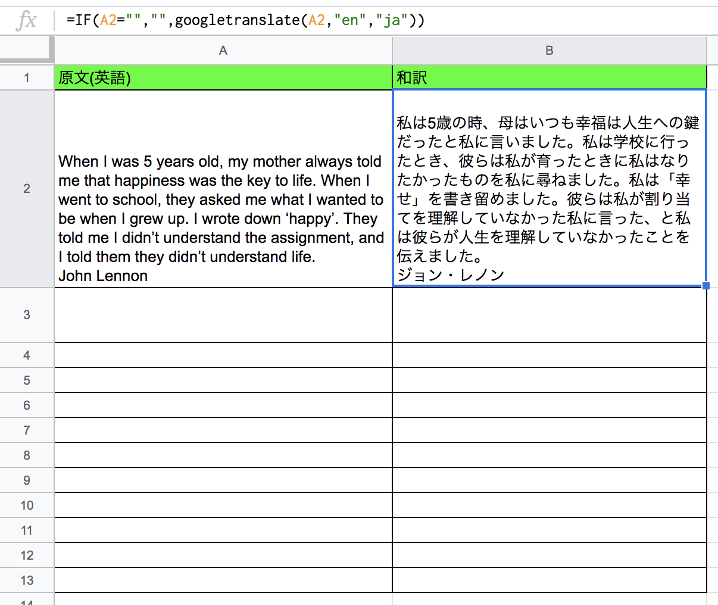718x605 pixels.
Task: Click empty cell A10
Action: pos(223,505)
